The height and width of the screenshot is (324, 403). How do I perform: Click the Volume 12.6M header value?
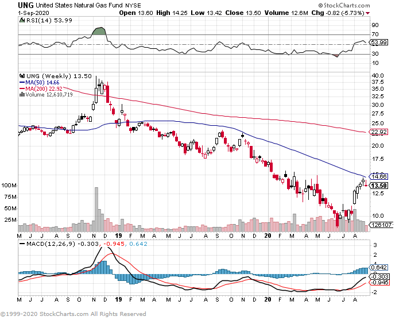click(286, 13)
